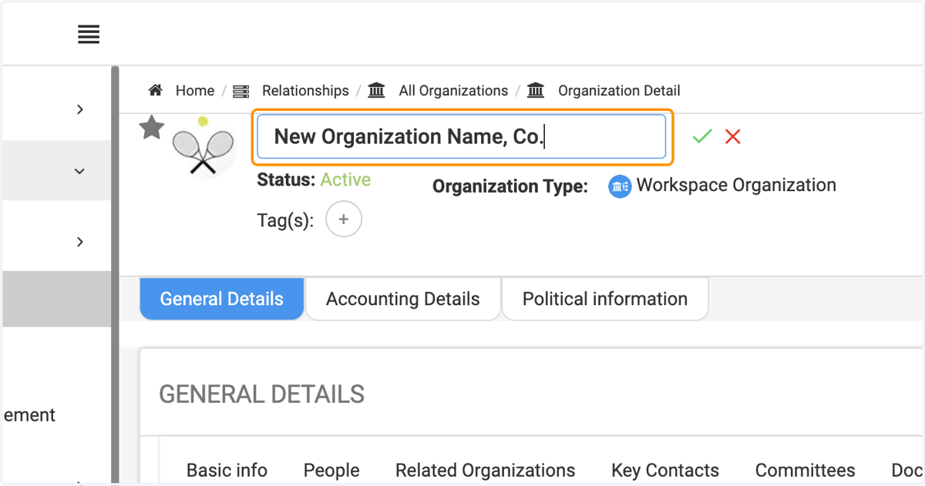Click the building icon beside All Organizations
The image size is (925, 486).
pos(377,90)
